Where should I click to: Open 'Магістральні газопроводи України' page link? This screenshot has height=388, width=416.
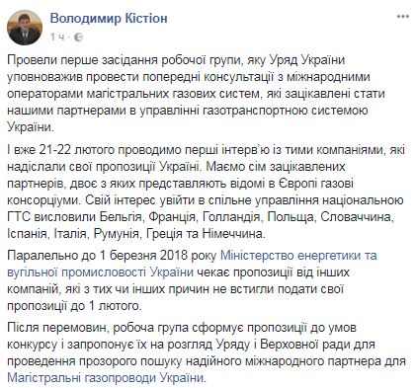(105, 378)
